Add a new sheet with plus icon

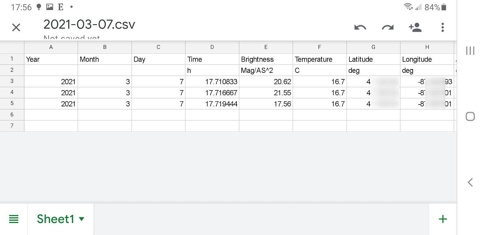[442, 219]
